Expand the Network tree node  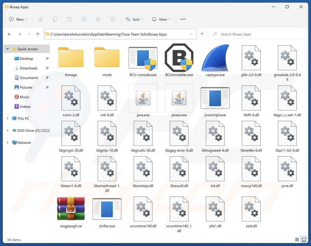point(7,142)
